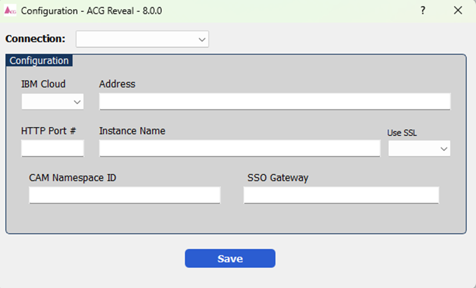Click the question mark help icon
Viewport: 476px width, 288px height.
click(423, 10)
